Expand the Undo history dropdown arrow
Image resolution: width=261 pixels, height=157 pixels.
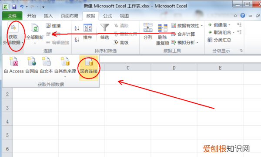[x=27, y=7]
